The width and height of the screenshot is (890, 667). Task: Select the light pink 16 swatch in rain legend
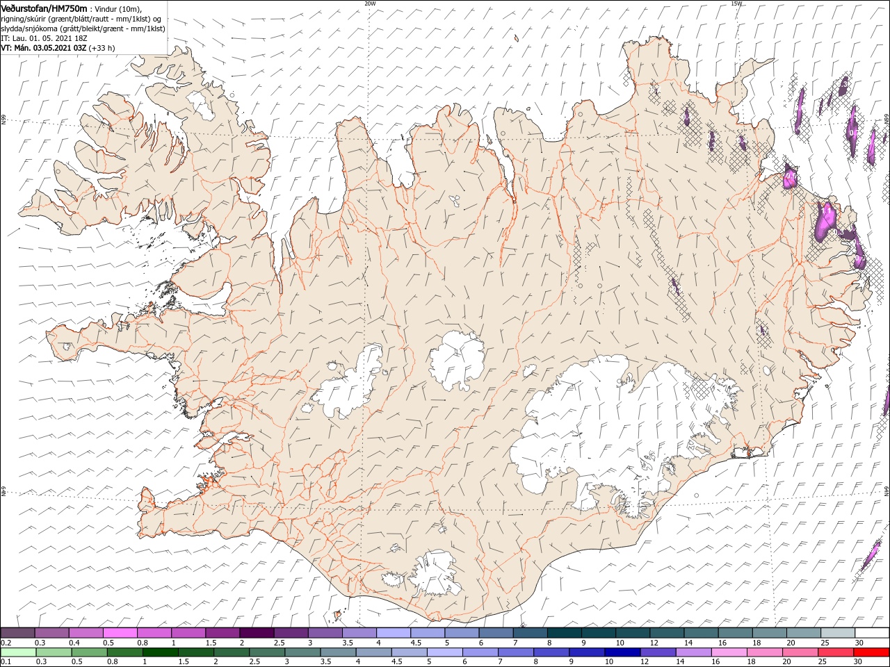pyautogui.click(x=728, y=652)
